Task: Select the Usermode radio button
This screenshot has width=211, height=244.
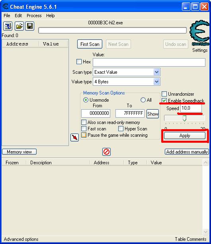Action: click(86, 100)
